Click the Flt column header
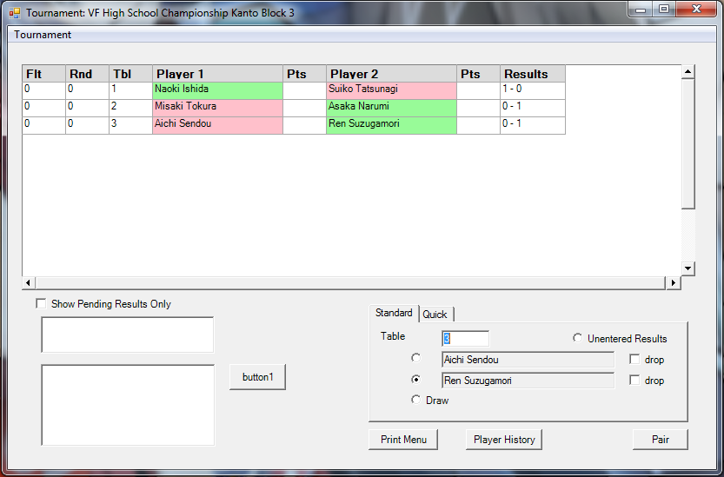 [x=43, y=74]
